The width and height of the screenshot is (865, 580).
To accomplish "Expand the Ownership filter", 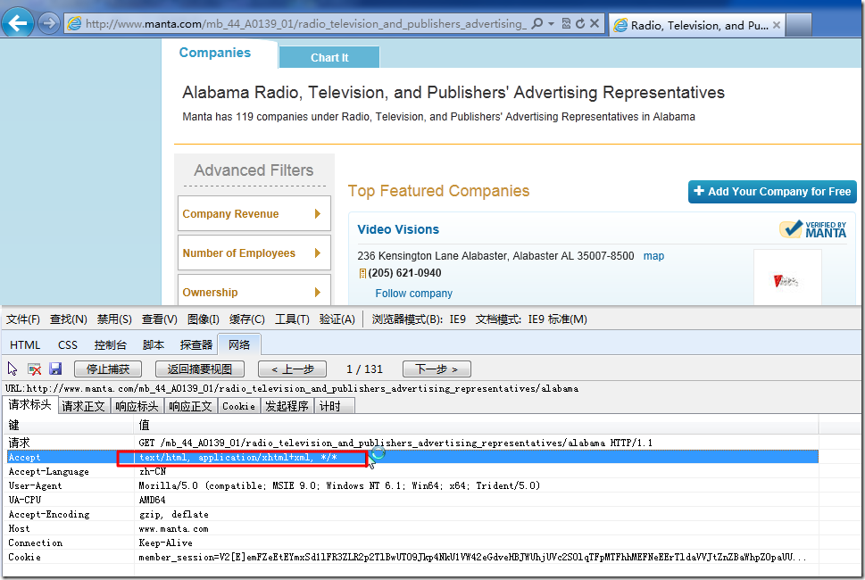I will 254,291.
